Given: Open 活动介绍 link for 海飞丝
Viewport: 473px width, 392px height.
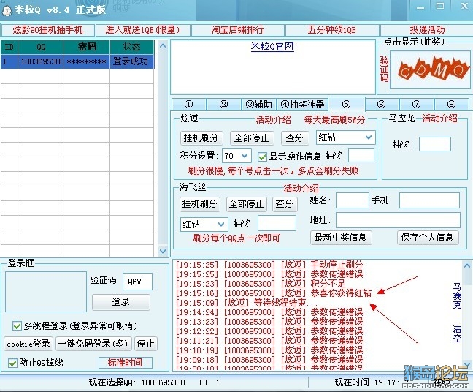Looking at the screenshot, I should coord(301,189).
